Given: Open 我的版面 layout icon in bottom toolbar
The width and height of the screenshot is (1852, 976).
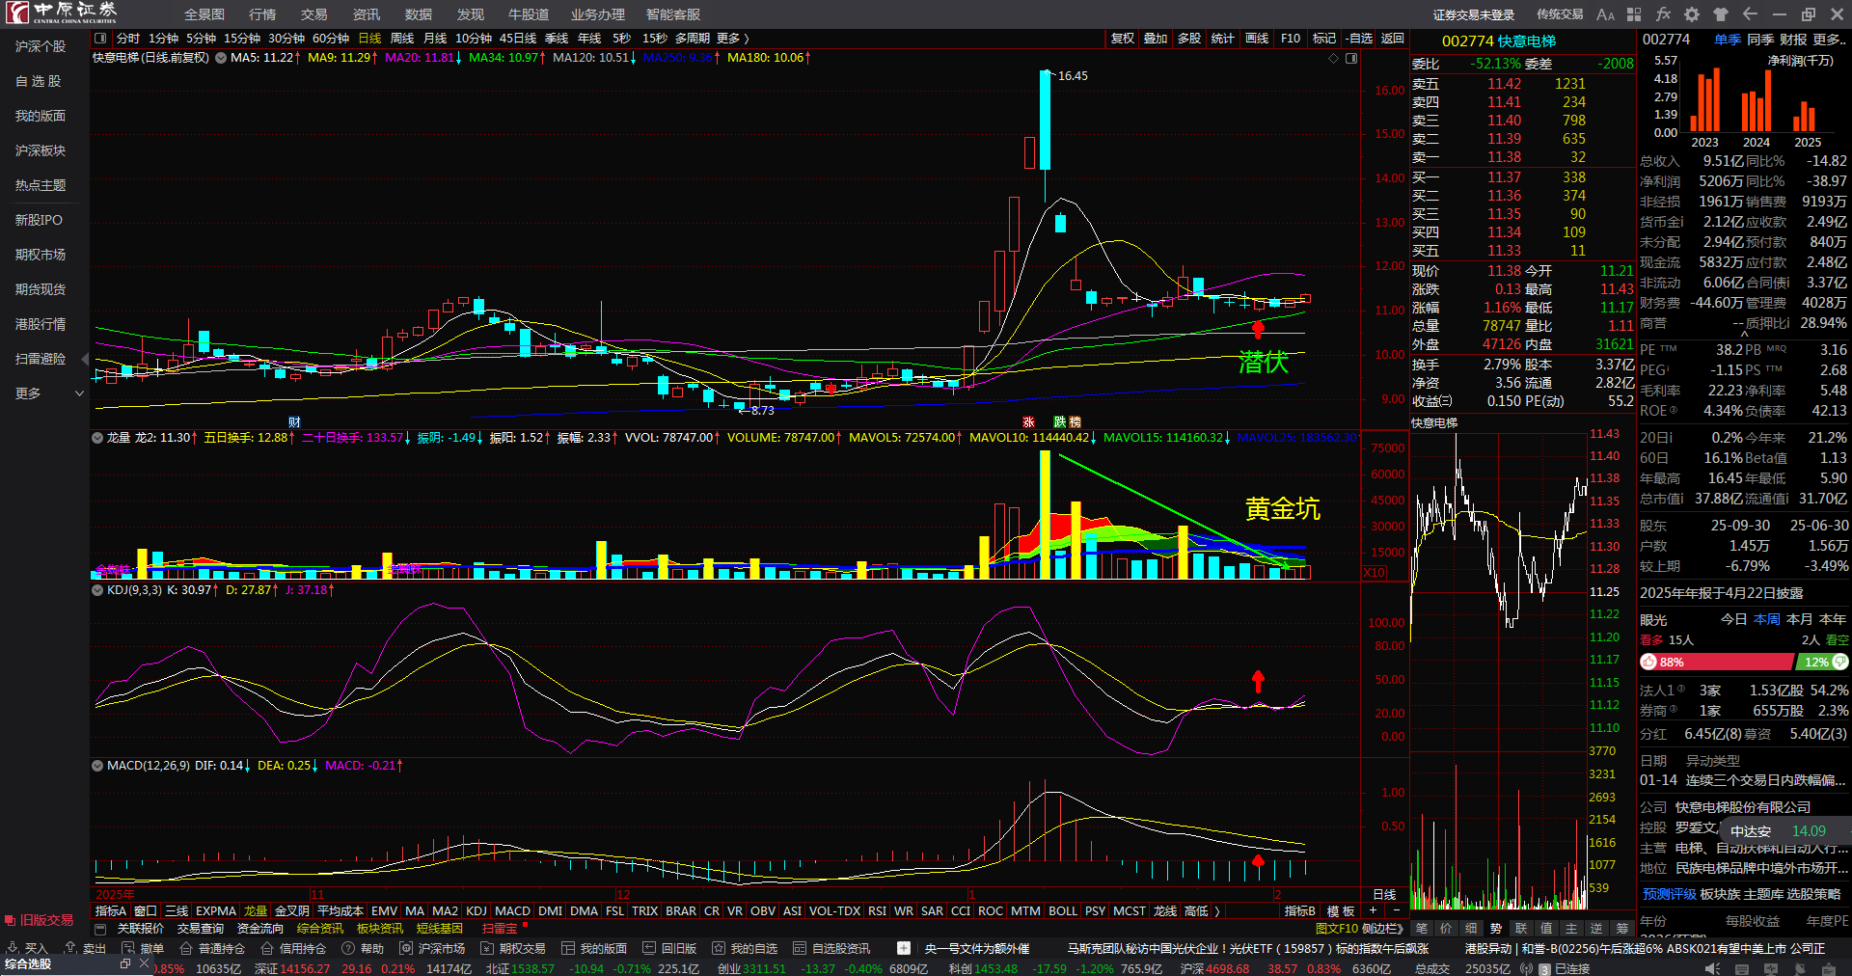Looking at the screenshot, I should click(568, 948).
